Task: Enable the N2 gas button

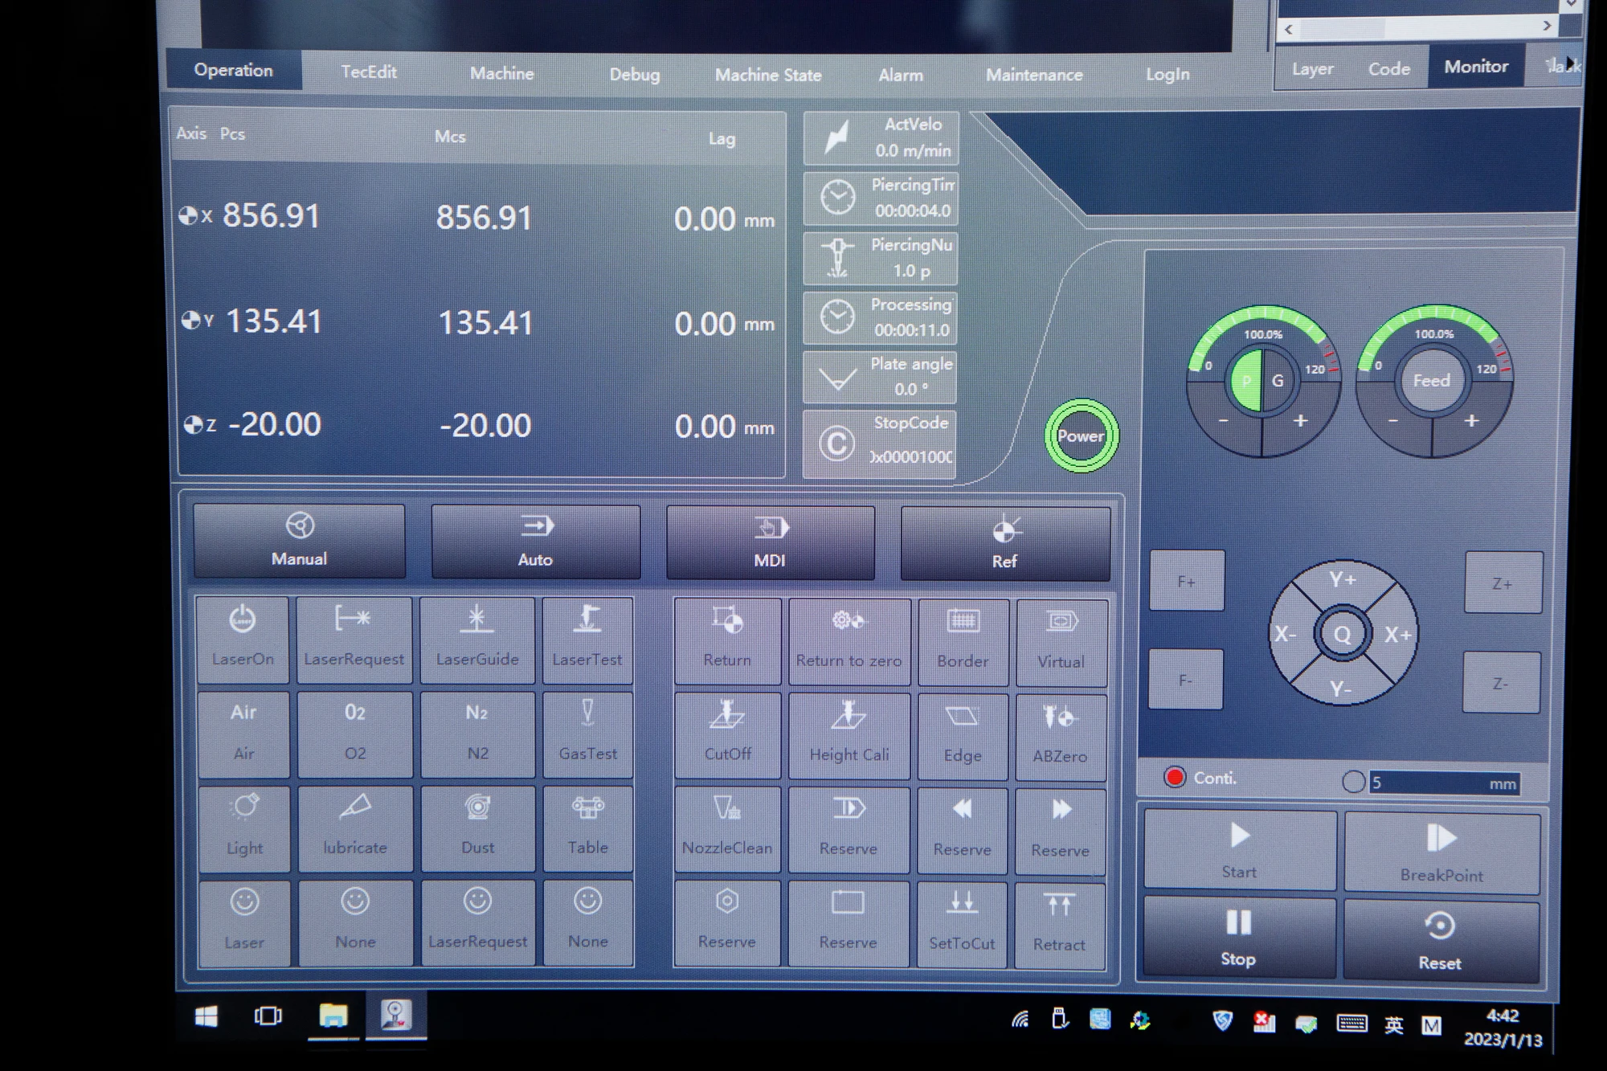Action: click(477, 733)
